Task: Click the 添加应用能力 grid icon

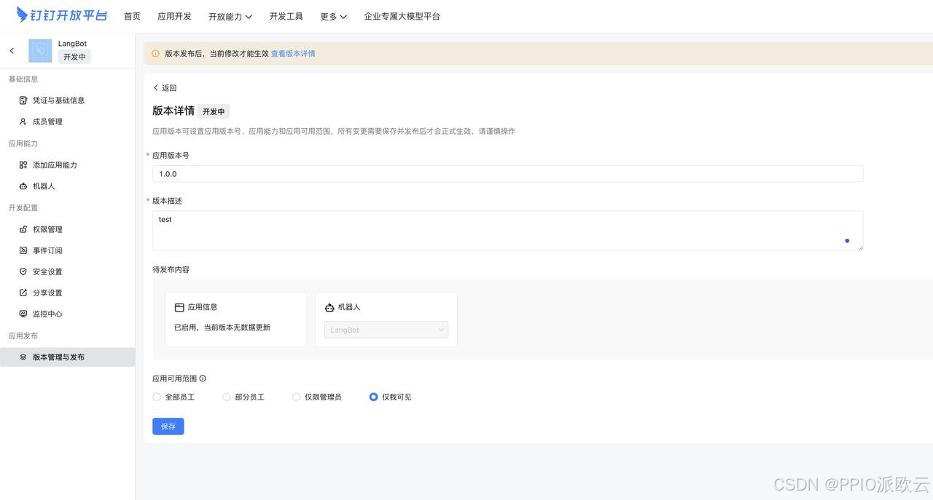Action: point(23,165)
